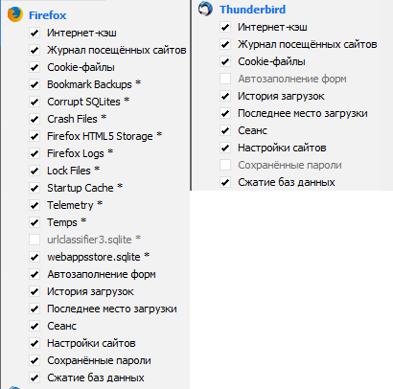Uncheck webappsstore.sqlite option
This screenshot has width=393, height=389.
(x=35, y=257)
